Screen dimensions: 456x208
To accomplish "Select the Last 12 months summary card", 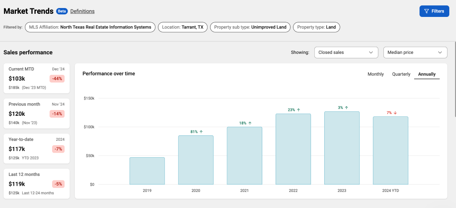I will pyautogui.click(x=37, y=184).
